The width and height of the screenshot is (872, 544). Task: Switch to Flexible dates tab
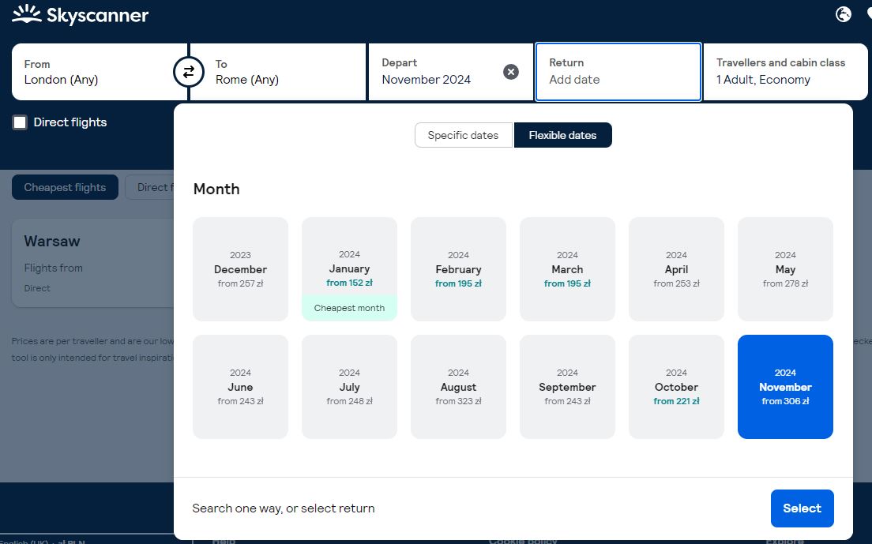click(563, 135)
